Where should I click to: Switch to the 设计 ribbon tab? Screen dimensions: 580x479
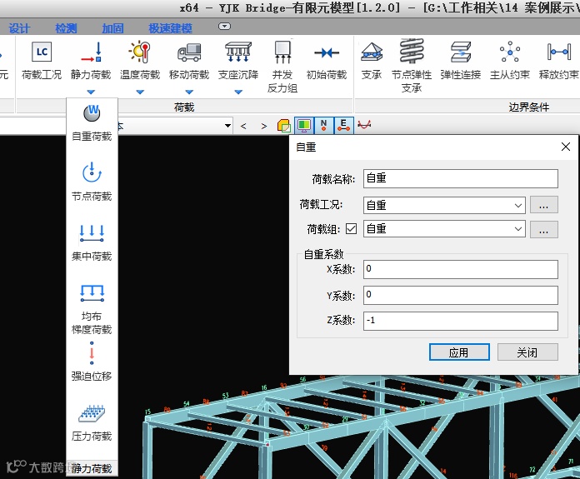[19, 28]
